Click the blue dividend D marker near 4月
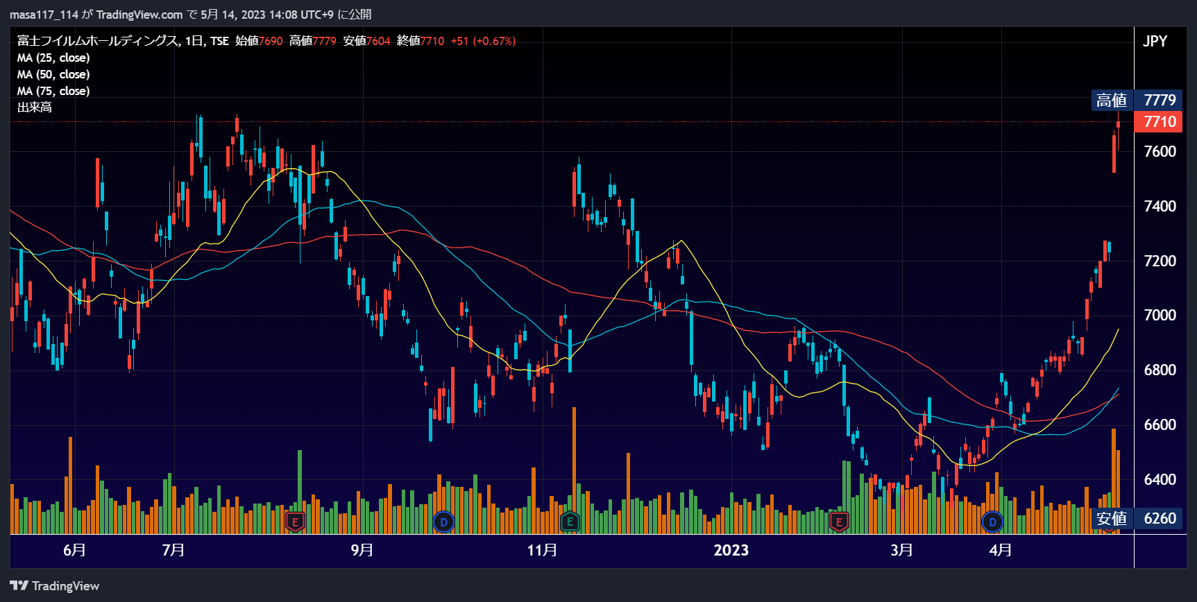This screenshot has width=1197, height=602. pyautogui.click(x=992, y=522)
